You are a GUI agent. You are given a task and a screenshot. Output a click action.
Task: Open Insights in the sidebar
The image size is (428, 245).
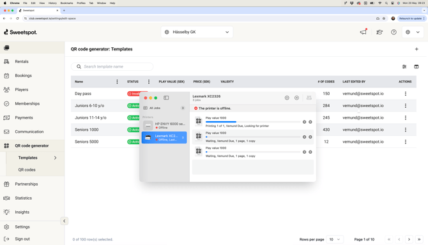coord(22,212)
